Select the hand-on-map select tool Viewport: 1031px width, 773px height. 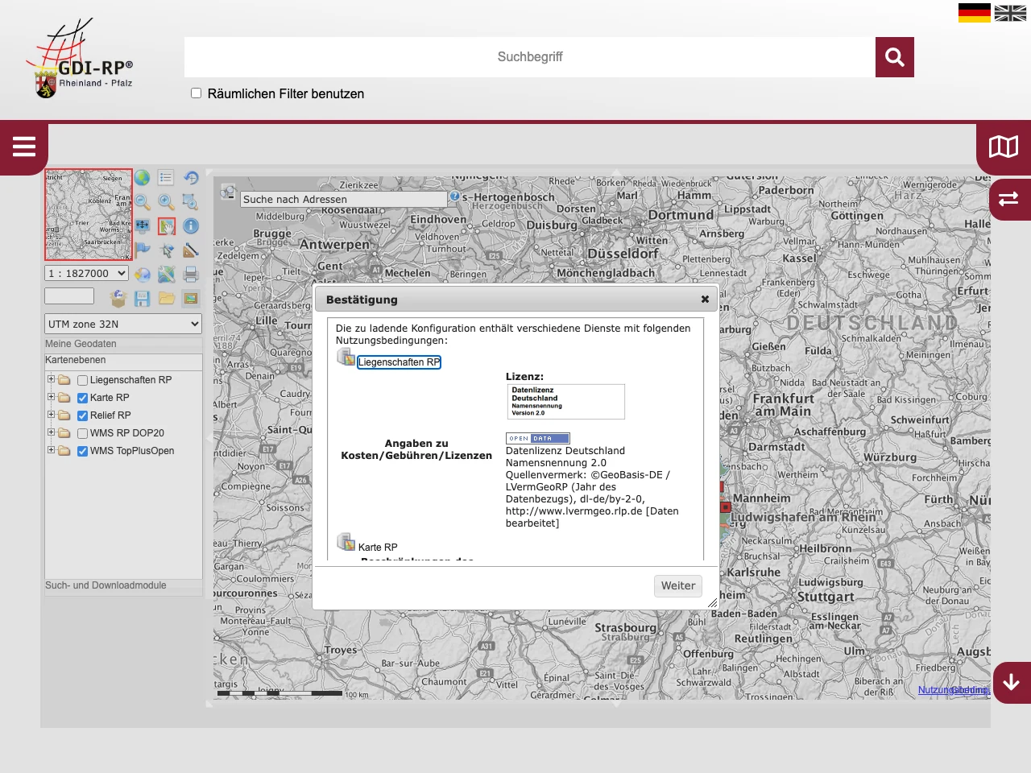pos(166,226)
